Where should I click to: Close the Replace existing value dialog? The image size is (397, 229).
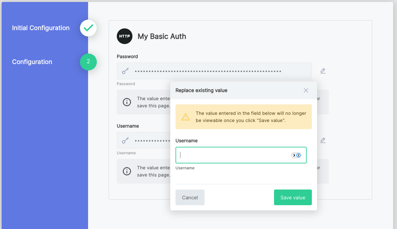(x=306, y=90)
